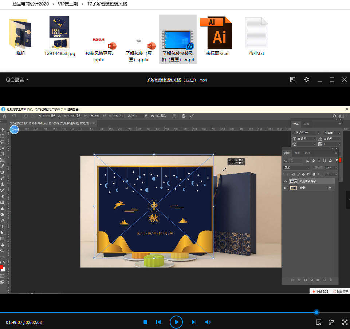This screenshot has height=329, width=350.
Task: Select the 未标题-3.ai file
Action: pos(217,36)
